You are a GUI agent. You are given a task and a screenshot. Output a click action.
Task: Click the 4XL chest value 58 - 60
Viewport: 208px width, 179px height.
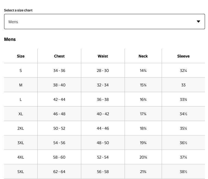pos(59,157)
